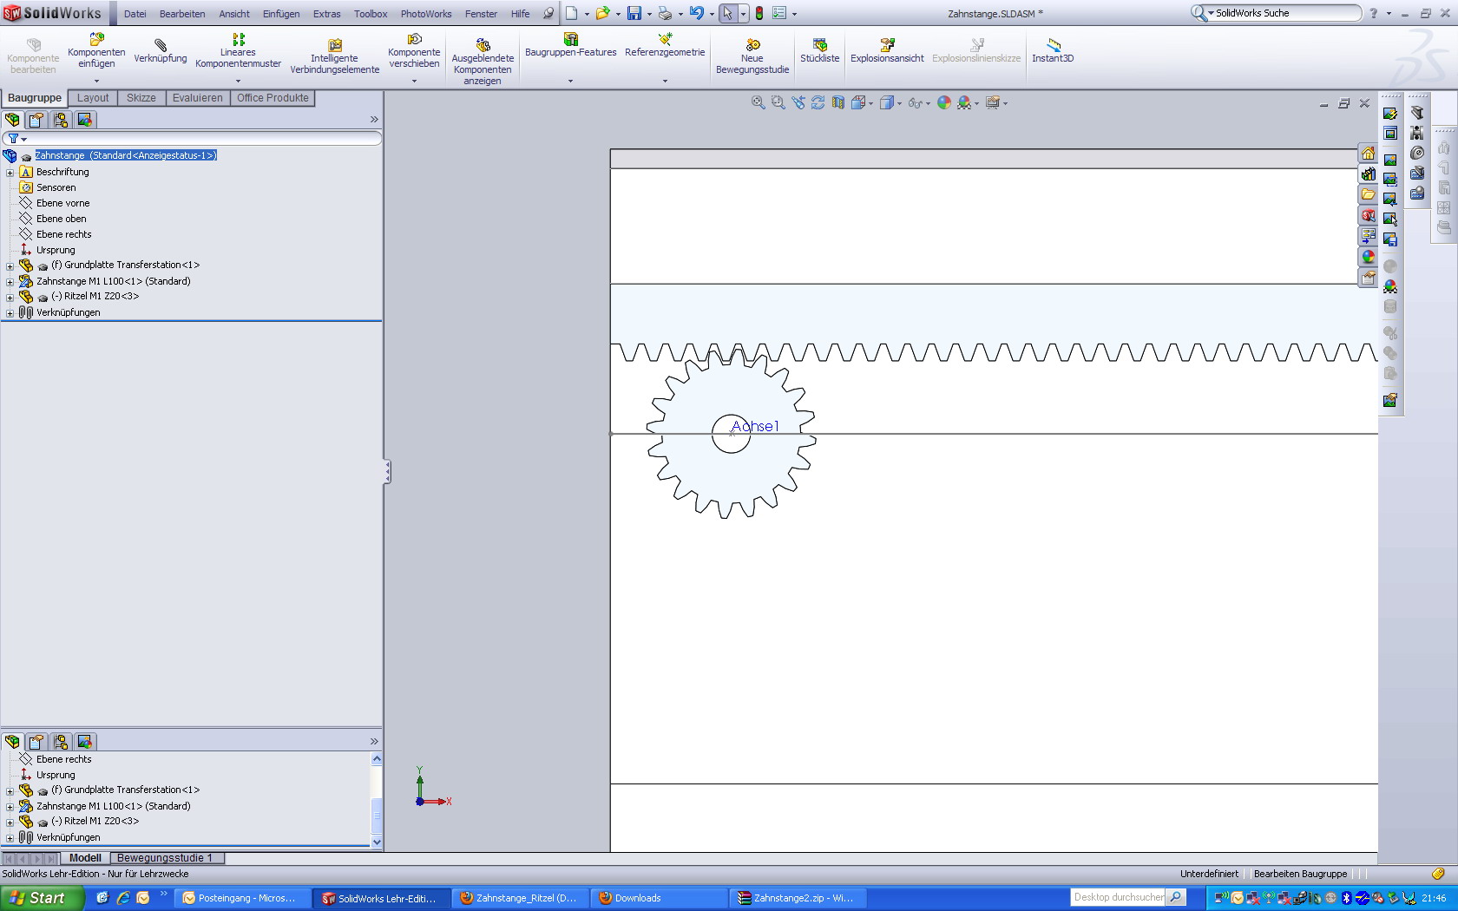Expand Zahnstange M1 L100<1> node
The height and width of the screenshot is (911, 1458).
pos(10,281)
